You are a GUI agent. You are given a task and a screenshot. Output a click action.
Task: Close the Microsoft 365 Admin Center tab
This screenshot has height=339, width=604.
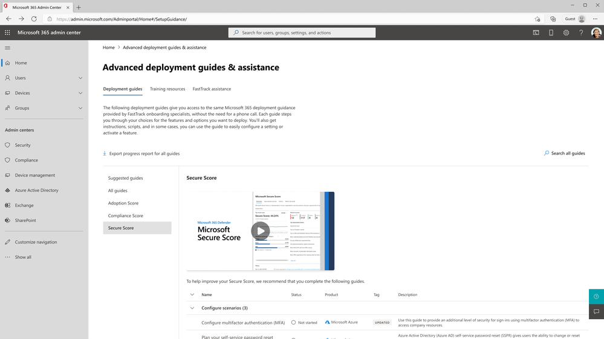[68, 7]
